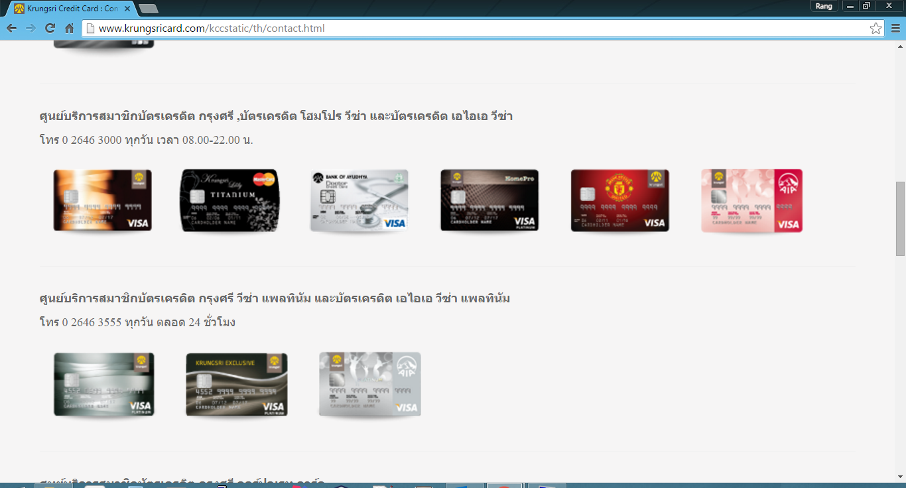Select the Krungsri Exclusive Visa Platinum card
906x488 pixels.
[237, 384]
